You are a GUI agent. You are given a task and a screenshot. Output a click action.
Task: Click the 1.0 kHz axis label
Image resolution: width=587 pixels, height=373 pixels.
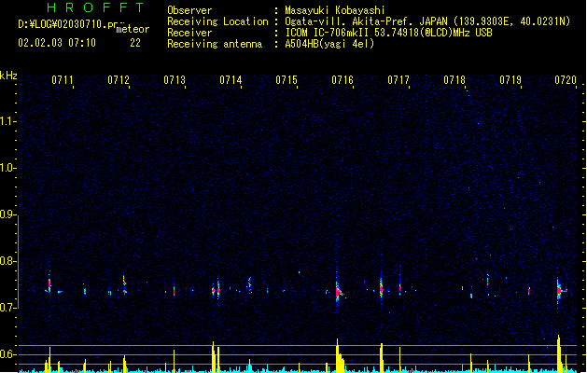[7, 168]
